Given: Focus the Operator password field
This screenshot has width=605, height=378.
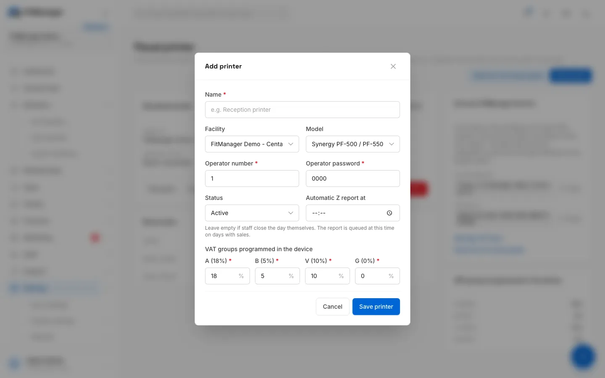Looking at the screenshot, I should coord(353,178).
